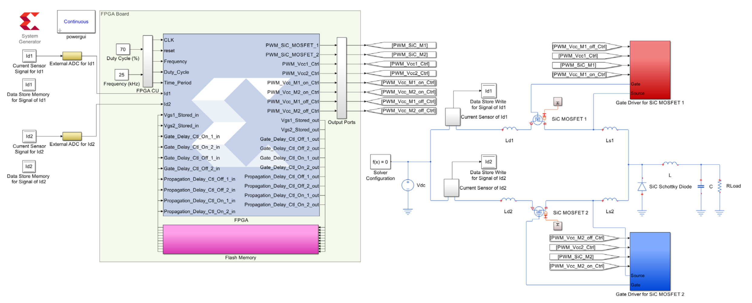Select the SiC MOSFET 1 transistor symbol
The image size is (752, 303).
pos(538,120)
